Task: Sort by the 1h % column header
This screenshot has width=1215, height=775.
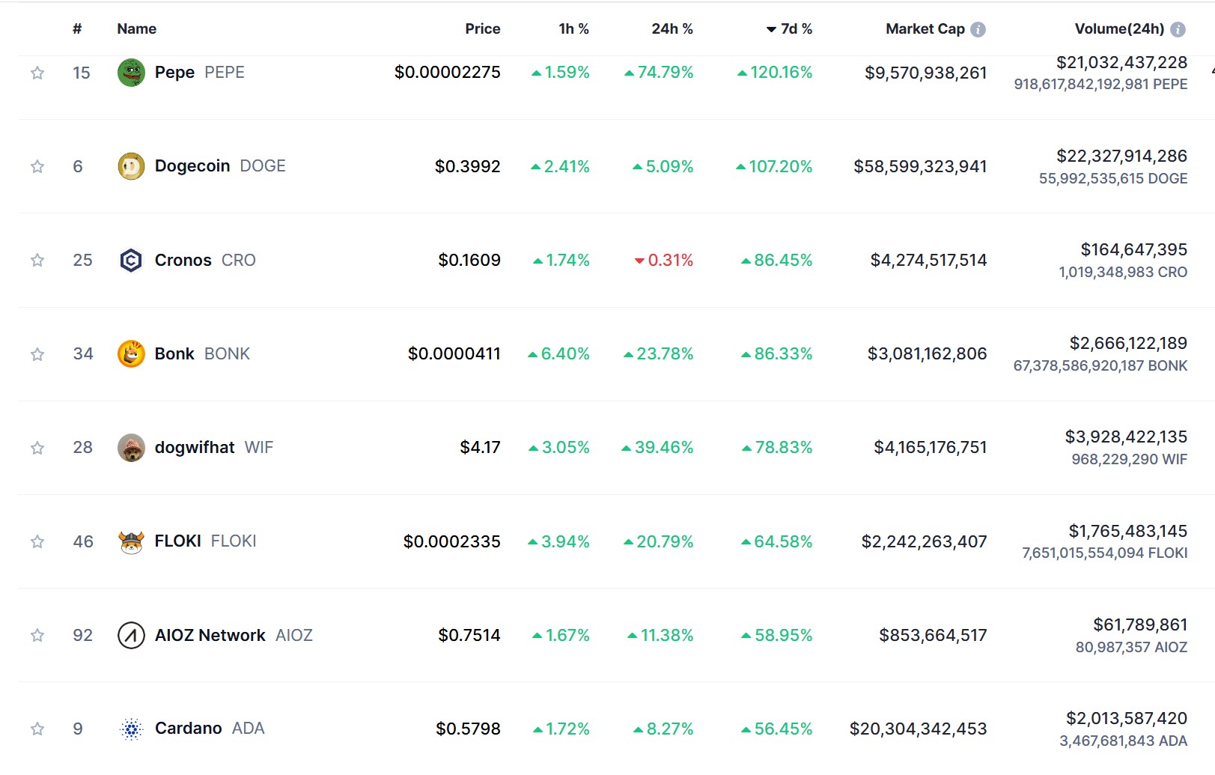Action: click(x=573, y=28)
